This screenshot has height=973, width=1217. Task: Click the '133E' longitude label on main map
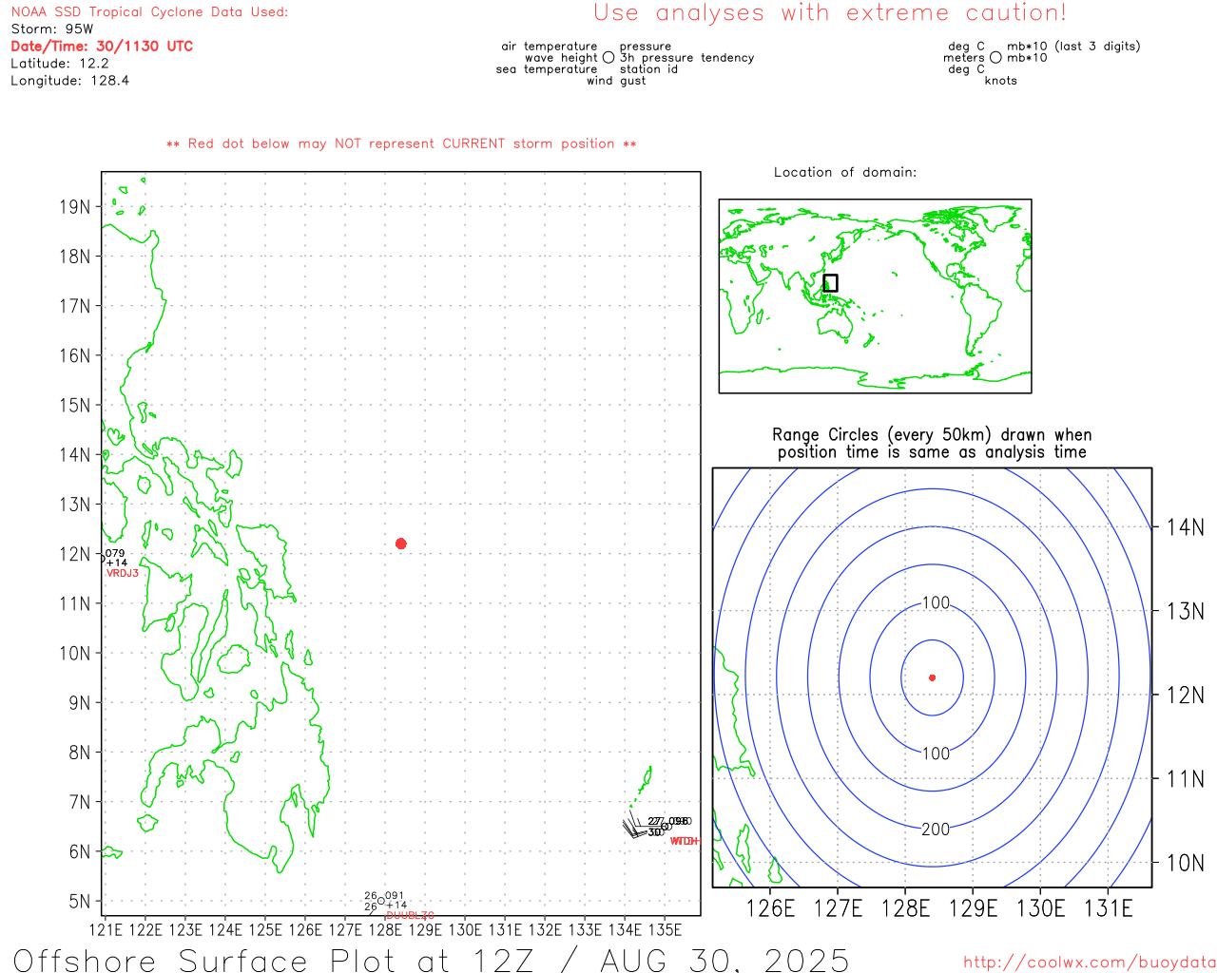(x=585, y=930)
